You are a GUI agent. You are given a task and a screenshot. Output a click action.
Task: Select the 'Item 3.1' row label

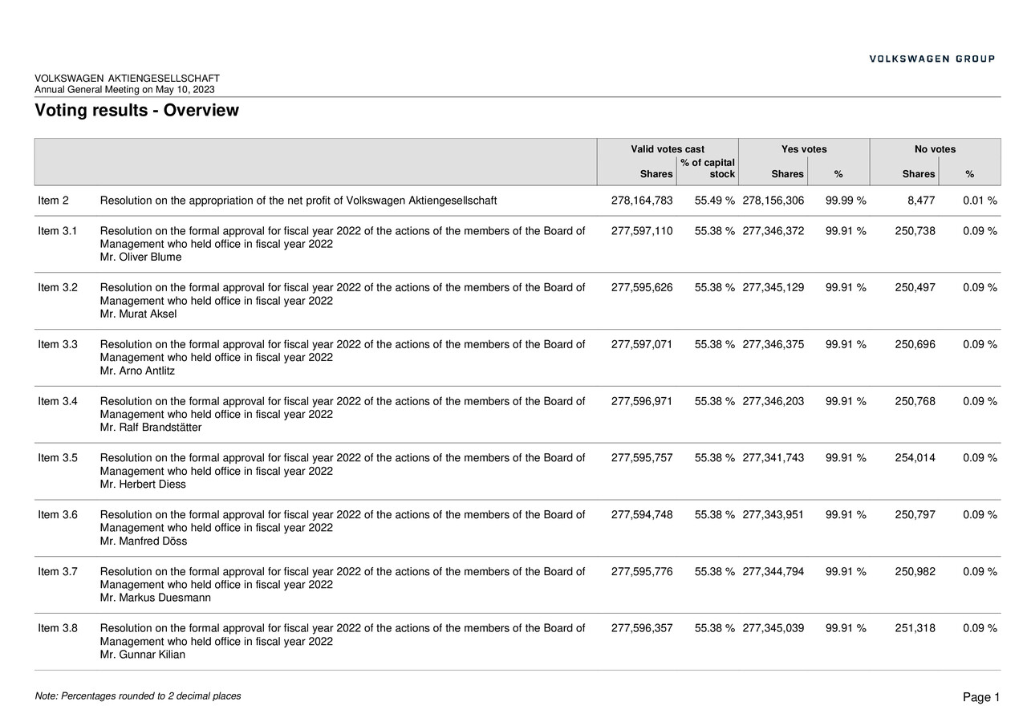pos(58,231)
